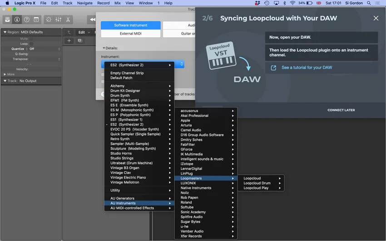
Task: Open the Edit dropdown in tracks area
Action: point(84,32)
